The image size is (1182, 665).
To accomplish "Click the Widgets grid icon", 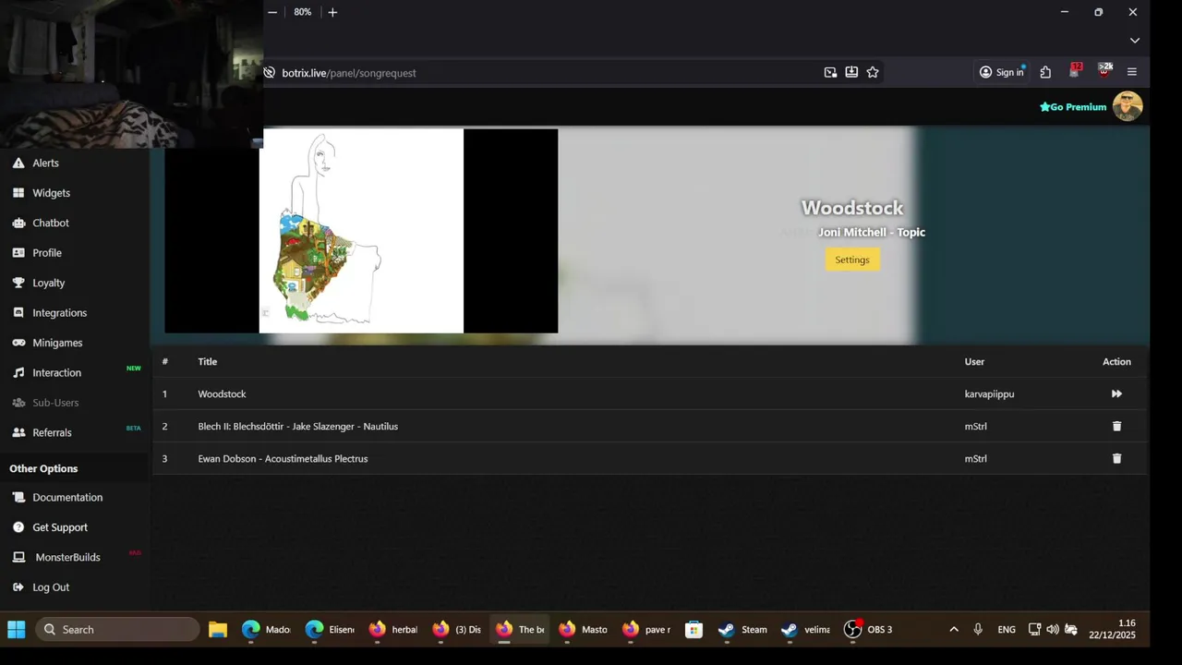I will tap(18, 193).
